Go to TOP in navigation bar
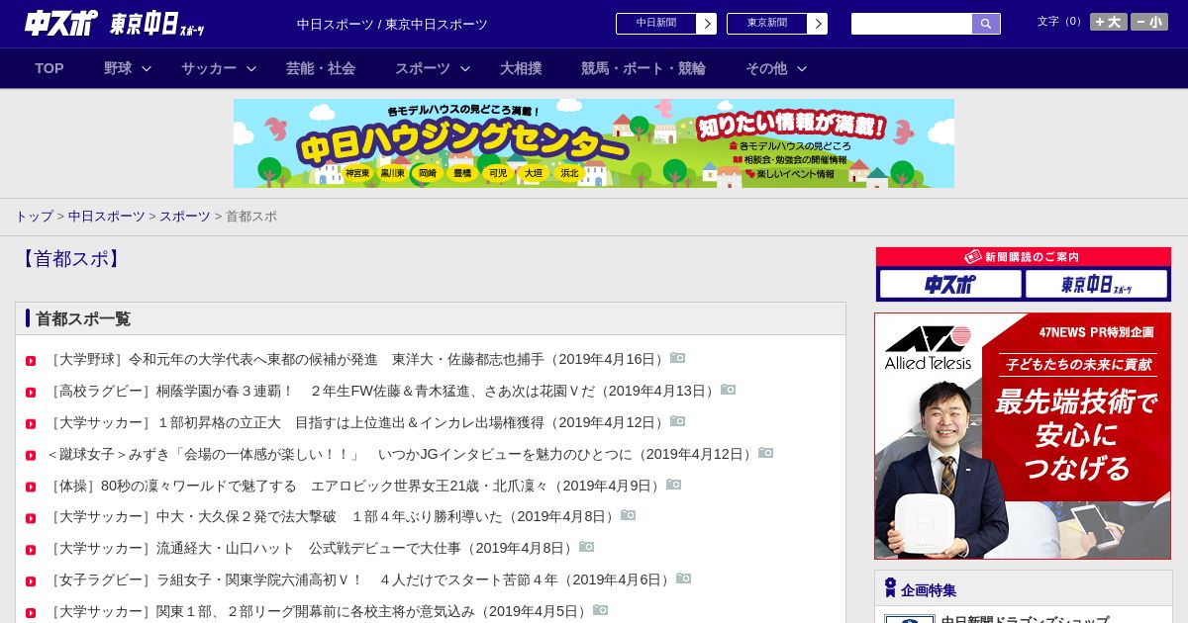Viewport: 1188px width, 623px height. pos(49,68)
